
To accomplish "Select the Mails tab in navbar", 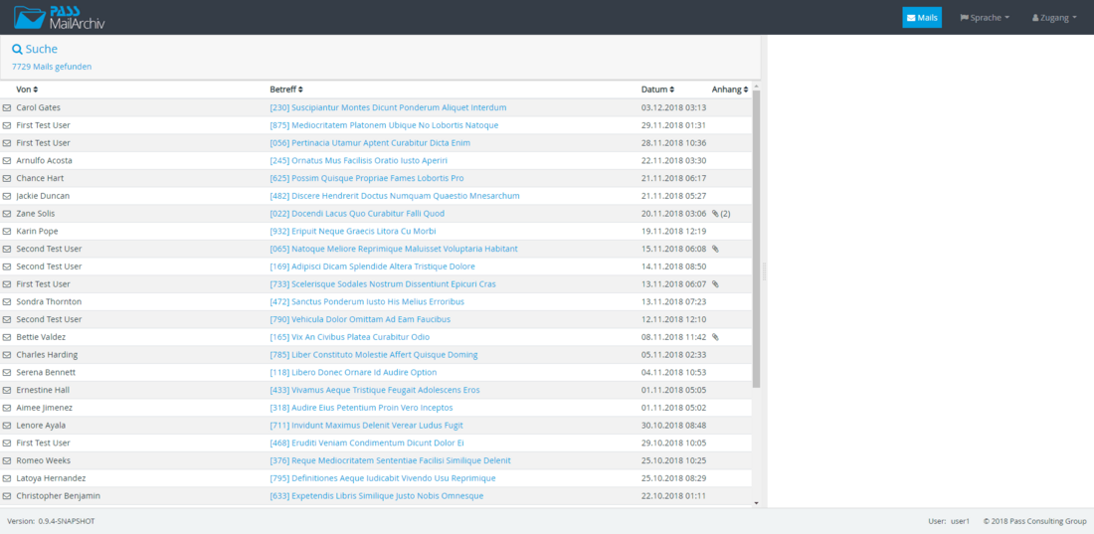I will [x=922, y=17].
